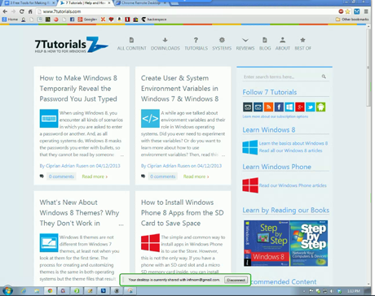
Task: Open the Tutorials section
Action: point(196,44)
